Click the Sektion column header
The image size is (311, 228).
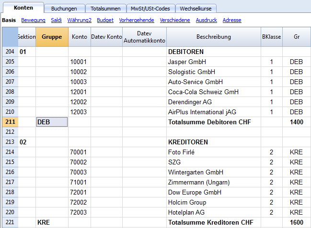27,37
